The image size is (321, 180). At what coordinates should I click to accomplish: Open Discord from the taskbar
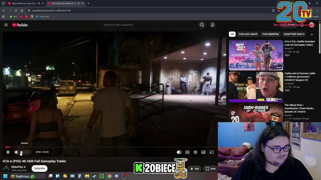click(116, 176)
